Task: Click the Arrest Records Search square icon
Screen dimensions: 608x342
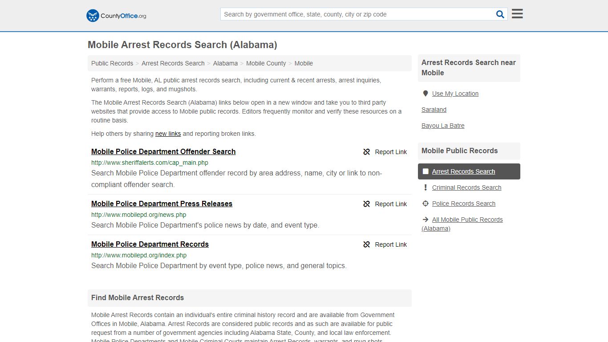Action: (426, 171)
